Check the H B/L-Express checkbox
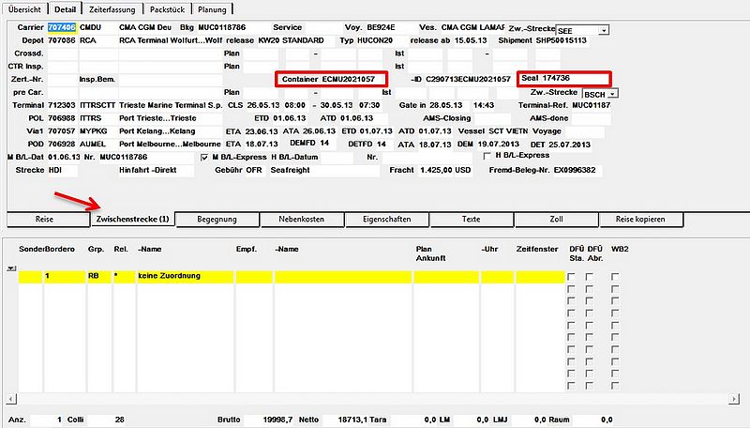The height and width of the screenshot is (428, 750). click(x=487, y=156)
